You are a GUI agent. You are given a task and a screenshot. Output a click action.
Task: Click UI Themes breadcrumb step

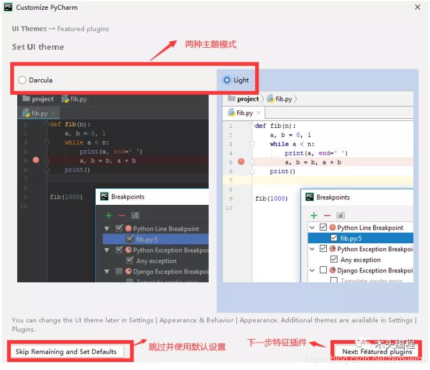coord(29,29)
